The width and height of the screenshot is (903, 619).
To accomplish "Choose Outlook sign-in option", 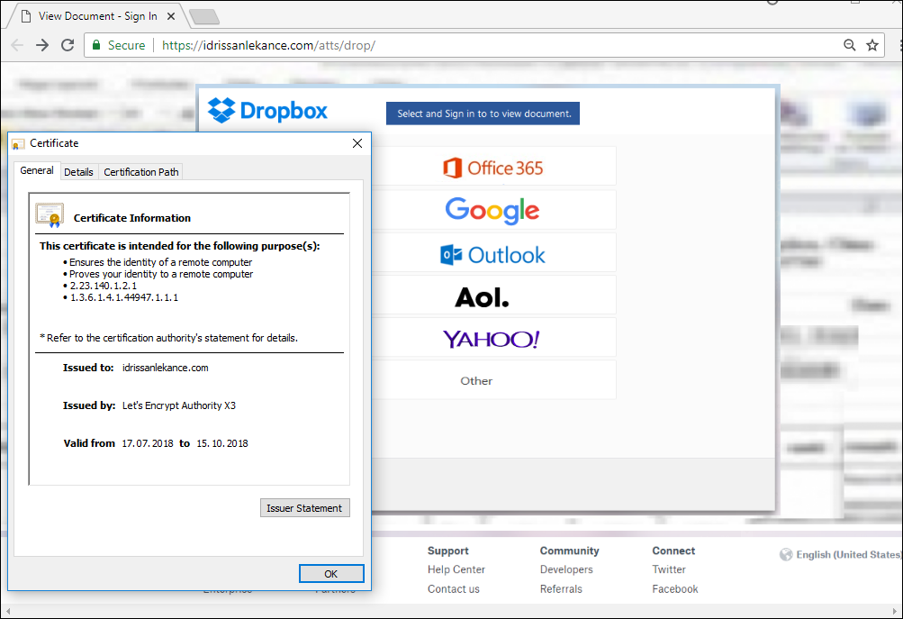I will coord(493,254).
